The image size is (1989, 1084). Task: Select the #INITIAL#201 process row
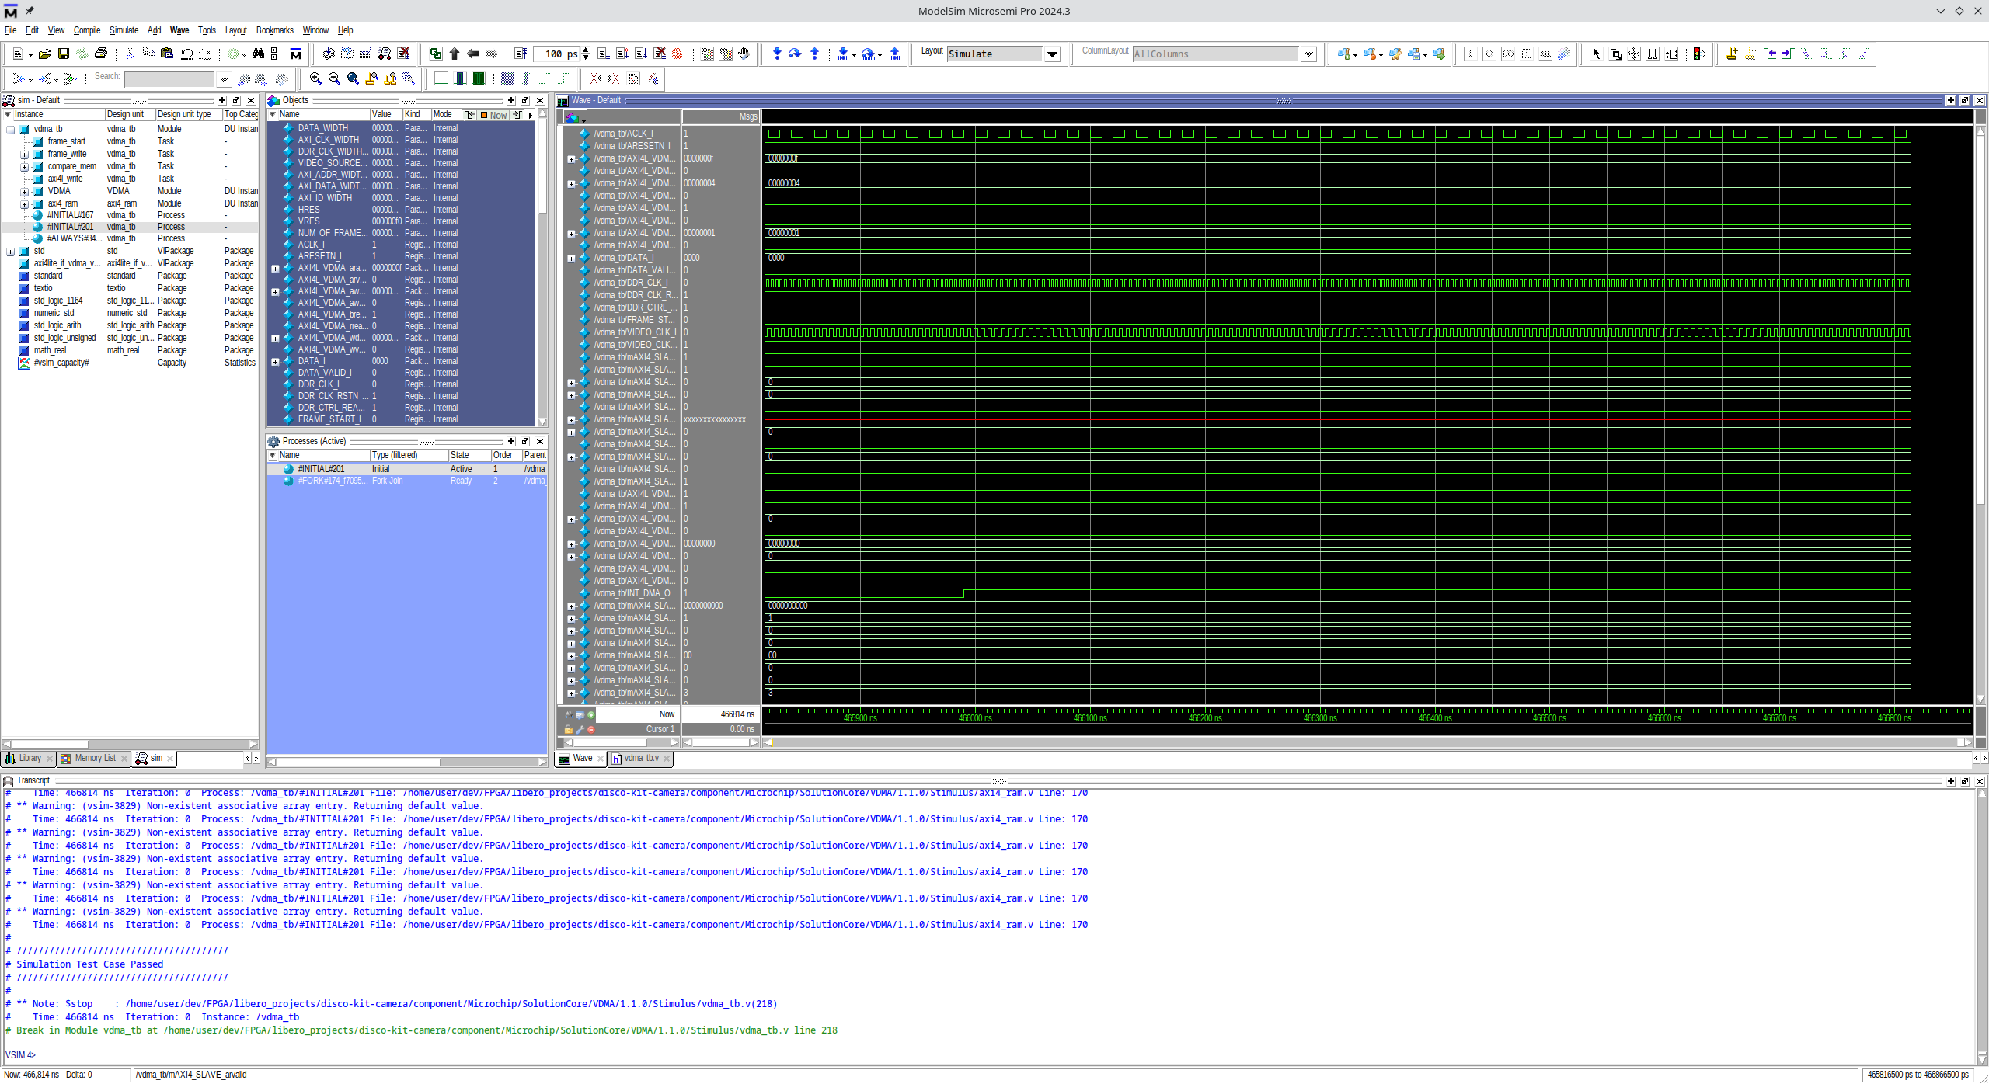[x=321, y=469]
